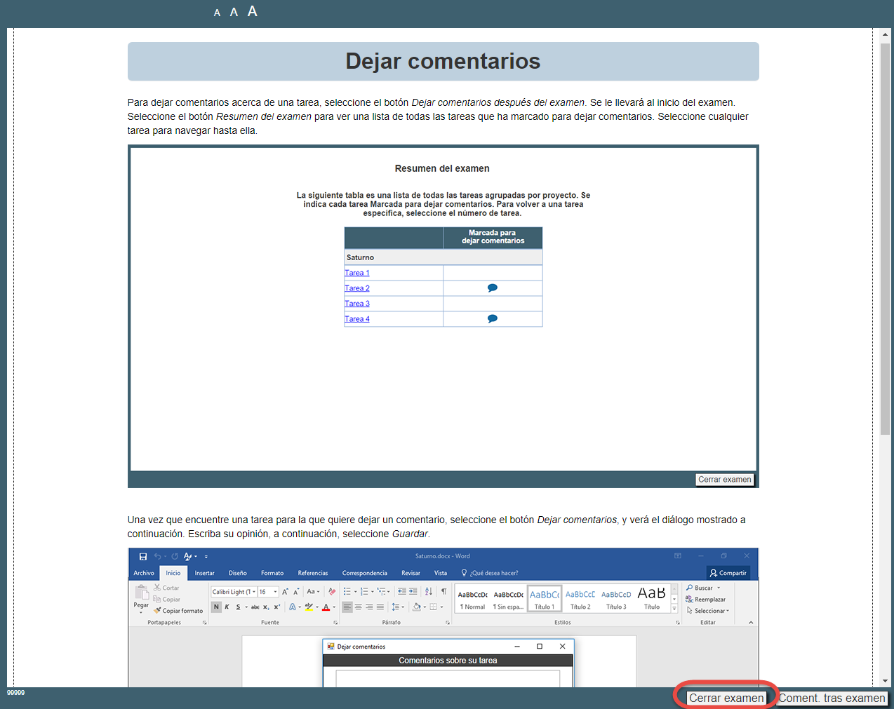This screenshot has width=894, height=709.
Task: Click the Save icon in Word's quick access toolbar
Action: coord(143,556)
